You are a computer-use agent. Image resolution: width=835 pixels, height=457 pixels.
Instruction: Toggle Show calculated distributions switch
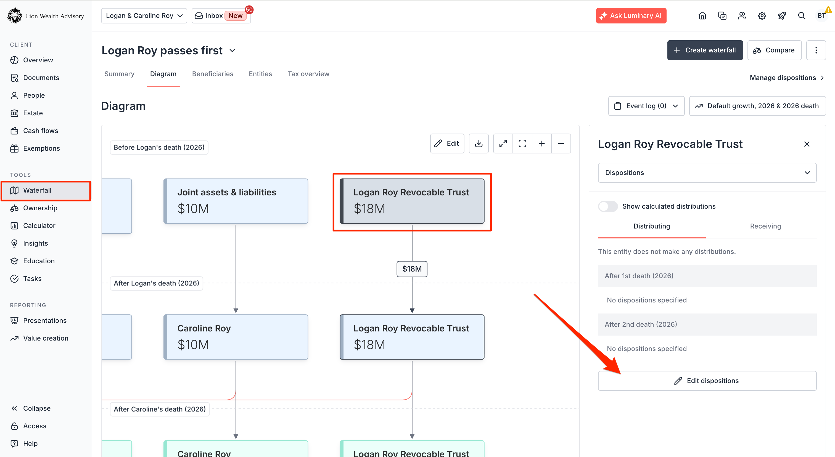tap(608, 206)
